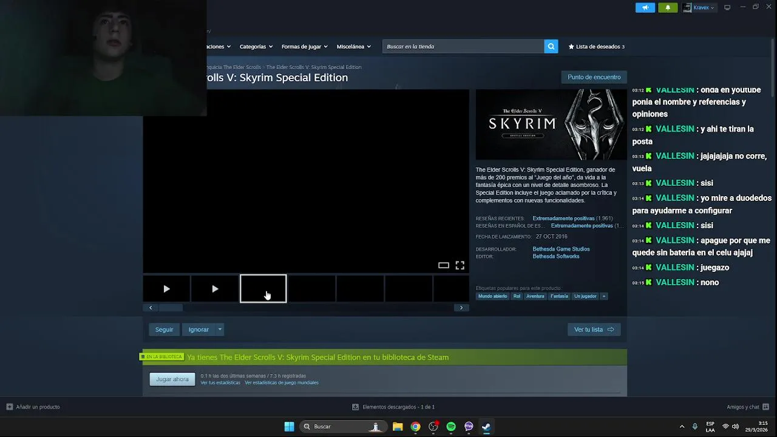Open Bethesda Game Studios developer page
This screenshot has height=437, width=777.
pos(561,249)
